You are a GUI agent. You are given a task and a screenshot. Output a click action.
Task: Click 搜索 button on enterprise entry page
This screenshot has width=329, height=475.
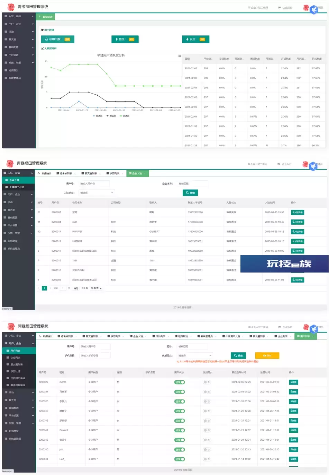[x=190, y=193]
